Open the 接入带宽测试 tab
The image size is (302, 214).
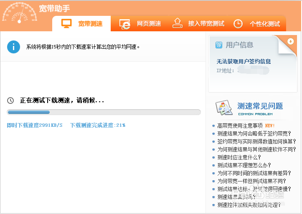tap(198, 23)
